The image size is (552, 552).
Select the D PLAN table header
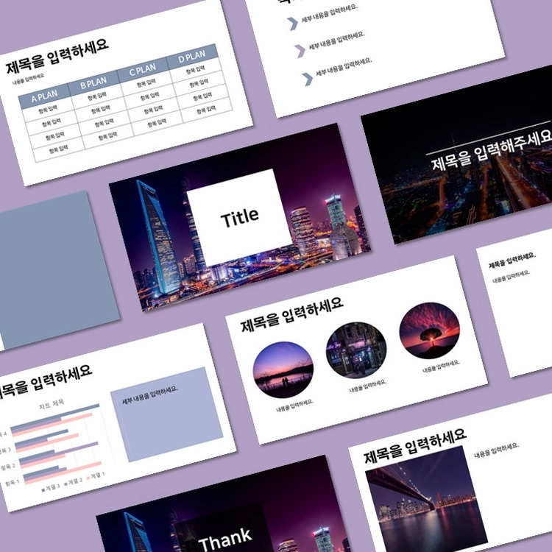pyautogui.click(x=191, y=57)
